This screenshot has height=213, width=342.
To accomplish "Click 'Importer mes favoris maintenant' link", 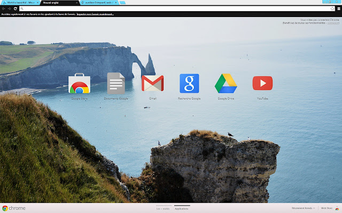I will click(95, 14).
